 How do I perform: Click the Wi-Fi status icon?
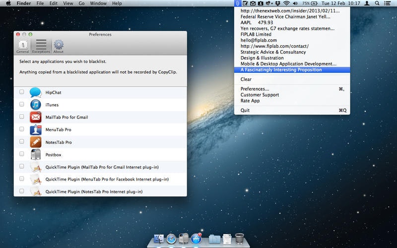click(x=286, y=3)
